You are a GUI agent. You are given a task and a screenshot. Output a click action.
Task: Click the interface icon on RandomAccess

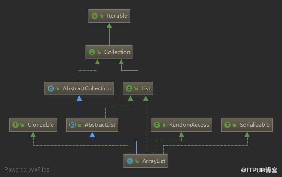point(157,125)
